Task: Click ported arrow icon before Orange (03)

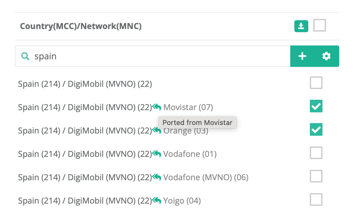Action: (157, 130)
